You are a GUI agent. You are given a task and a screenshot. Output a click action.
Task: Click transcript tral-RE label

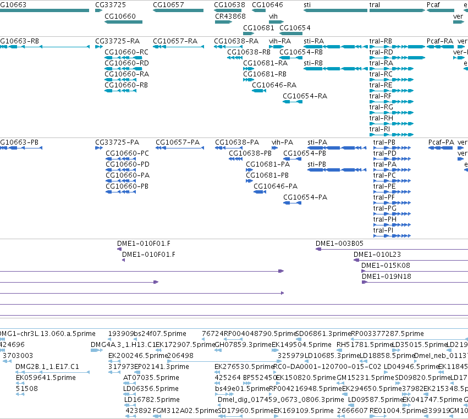tap(381, 85)
